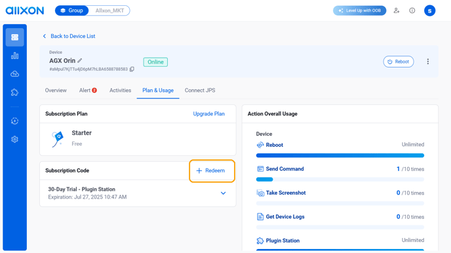
Task: Edit device name pencil icon
Action: click(x=80, y=61)
